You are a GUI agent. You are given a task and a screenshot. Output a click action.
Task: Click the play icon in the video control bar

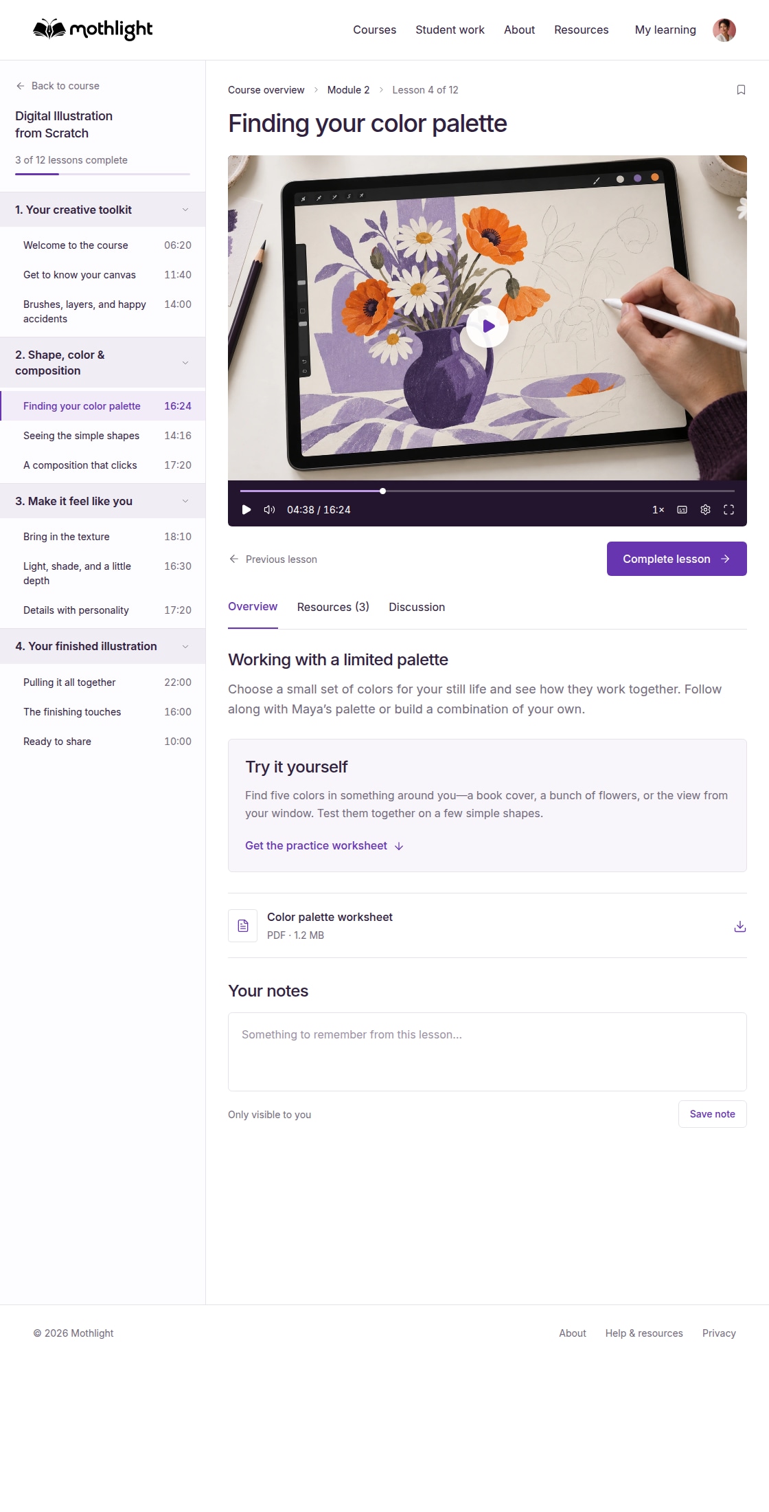tap(246, 510)
